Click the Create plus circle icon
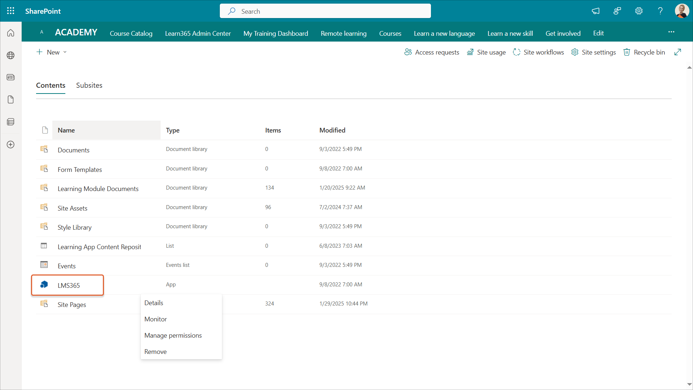This screenshot has width=693, height=390. (11, 144)
